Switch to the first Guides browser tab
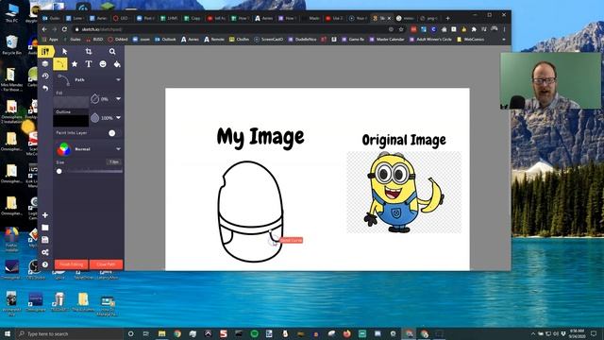This screenshot has height=340, width=604. [x=52, y=18]
